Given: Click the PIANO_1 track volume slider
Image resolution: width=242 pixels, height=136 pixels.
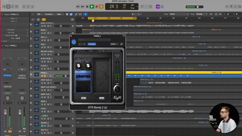Looking at the screenshot, I should click(x=62, y=76).
